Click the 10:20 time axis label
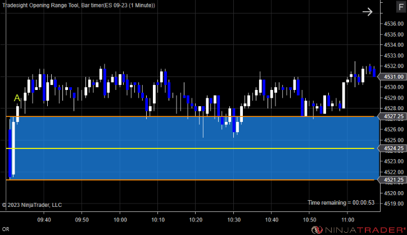This screenshot has width=407, height=235. 196,220
